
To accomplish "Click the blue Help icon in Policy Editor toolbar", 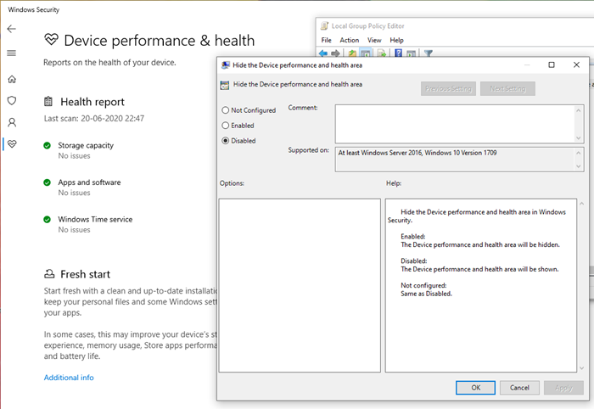I will 399,53.
